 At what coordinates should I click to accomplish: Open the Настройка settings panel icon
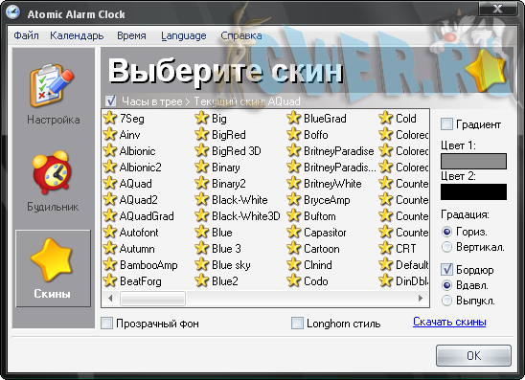[52, 85]
